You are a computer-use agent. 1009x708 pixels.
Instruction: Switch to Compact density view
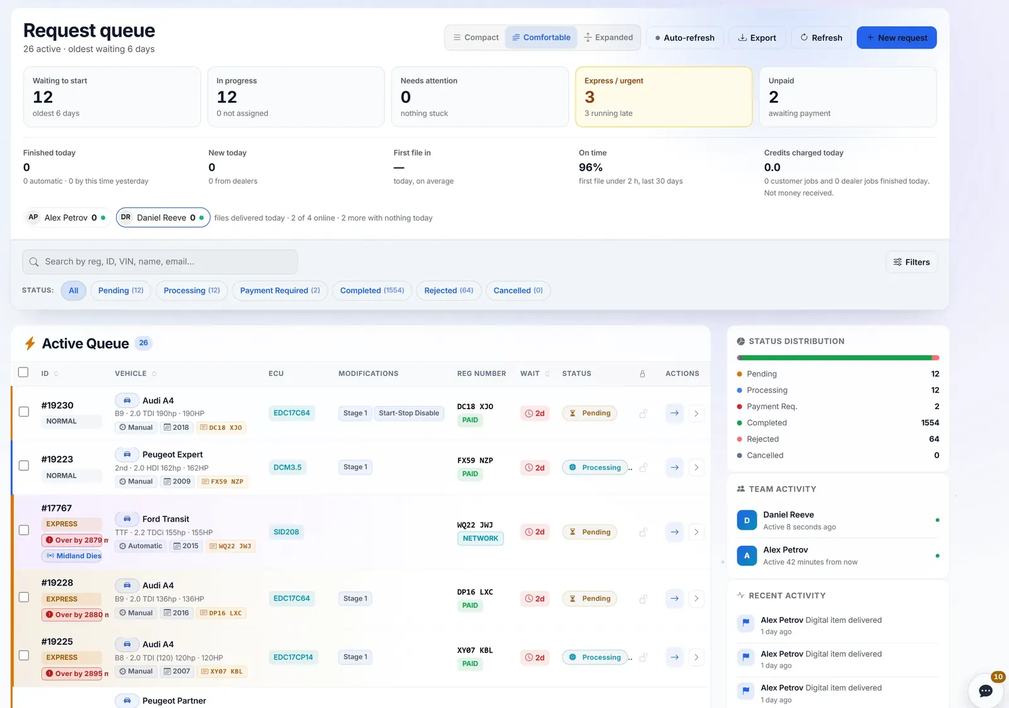(x=476, y=38)
